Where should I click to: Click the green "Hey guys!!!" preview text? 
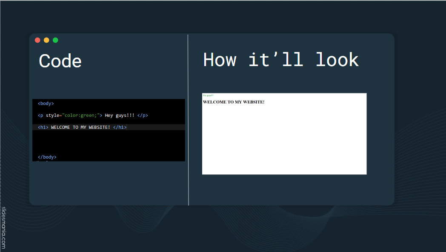point(208,96)
